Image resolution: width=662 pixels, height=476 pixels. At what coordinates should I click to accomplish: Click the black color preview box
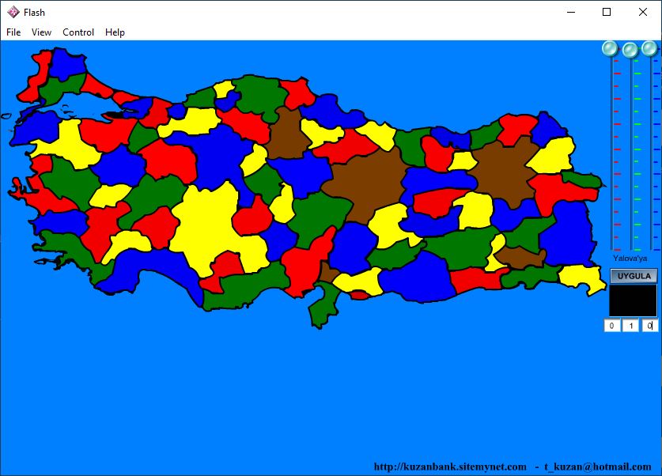tap(633, 300)
